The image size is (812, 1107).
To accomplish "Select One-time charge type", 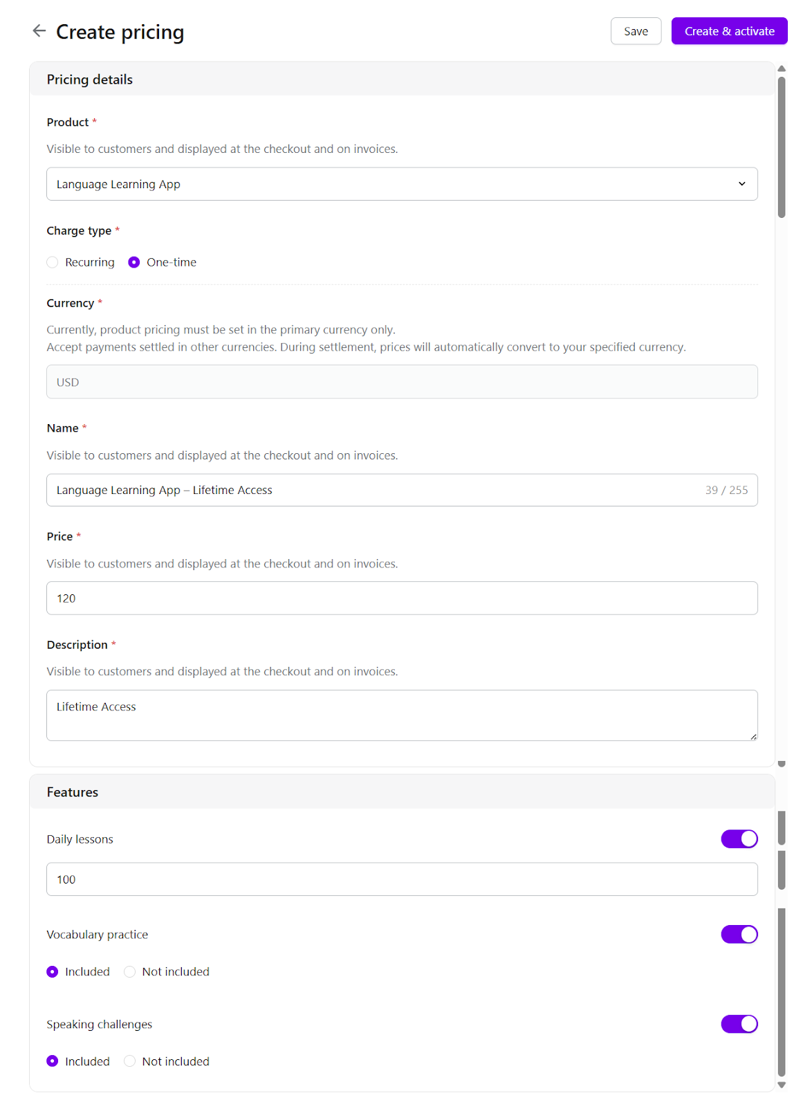I will [134, 262].
